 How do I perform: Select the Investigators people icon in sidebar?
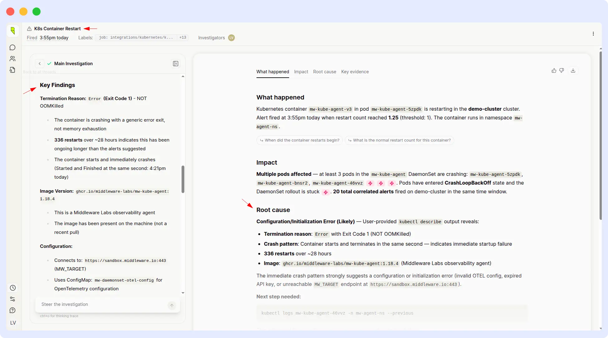point(12,59)
